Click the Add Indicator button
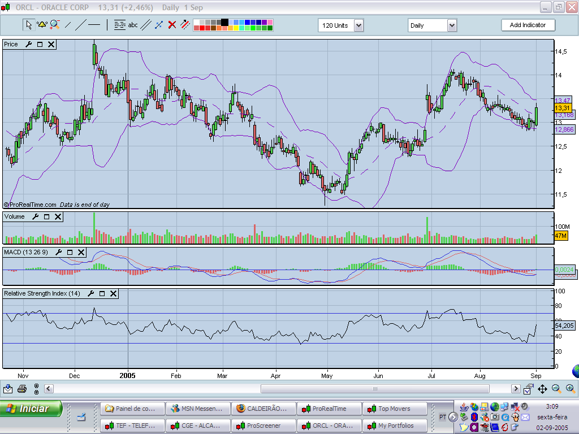The height and width of the screenshot is (434, 579). point(528,25)
